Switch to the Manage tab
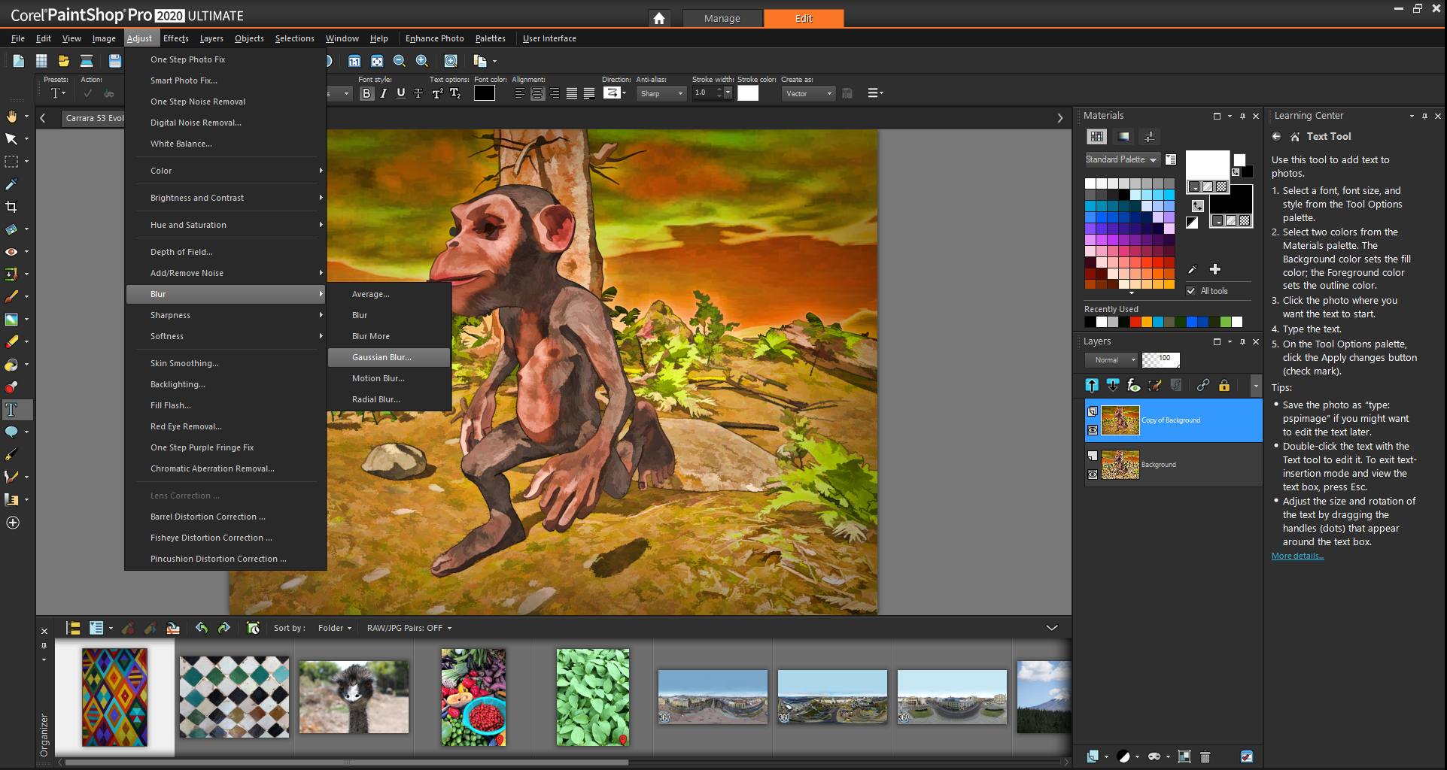The image size is (1447, 770). [722, 18]
